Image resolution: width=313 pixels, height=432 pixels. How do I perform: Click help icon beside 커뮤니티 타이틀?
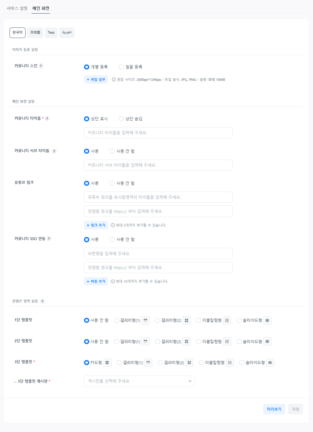point(47,118)
